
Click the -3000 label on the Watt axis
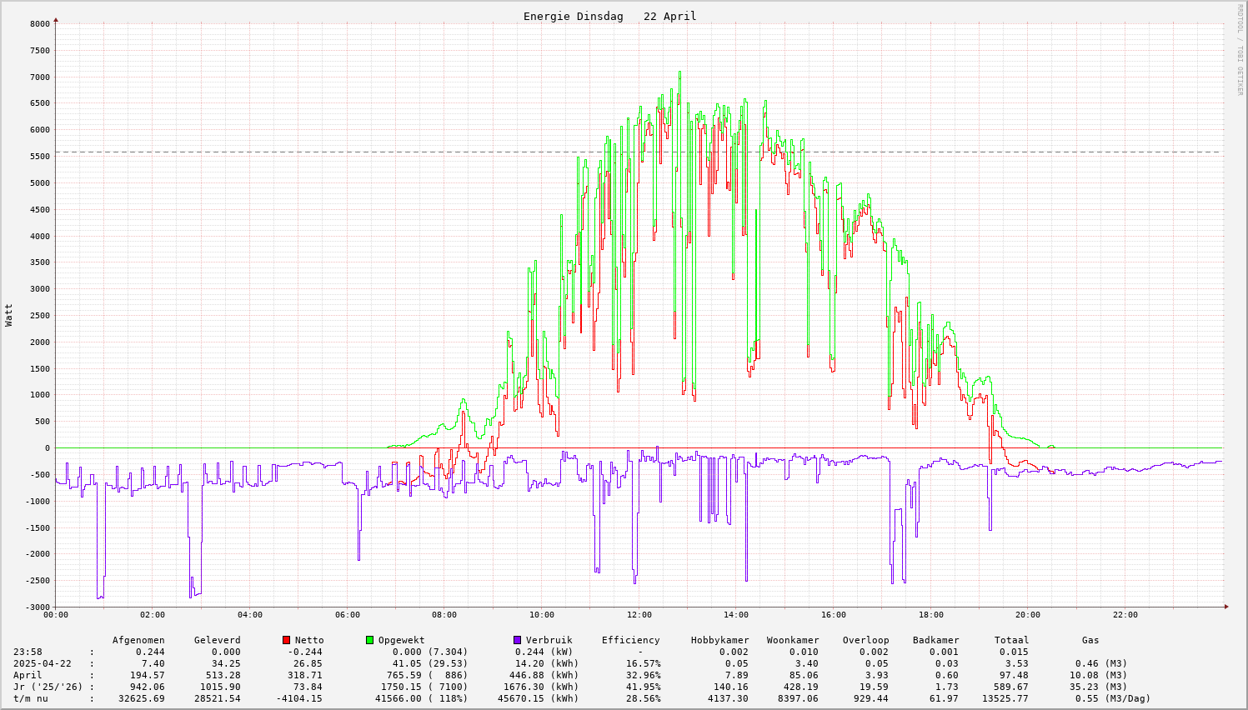pyautogui.click(x=38, y=607)
